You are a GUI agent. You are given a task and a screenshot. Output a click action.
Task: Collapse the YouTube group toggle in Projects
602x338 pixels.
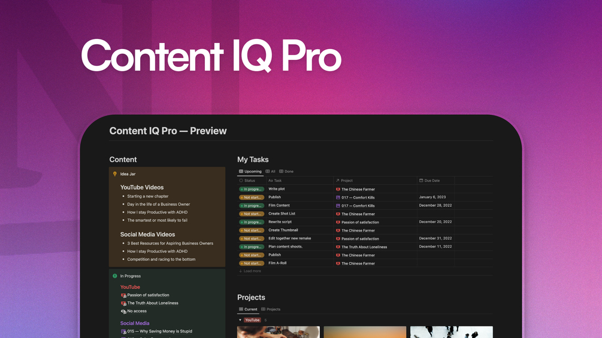[x=240, y=320]
